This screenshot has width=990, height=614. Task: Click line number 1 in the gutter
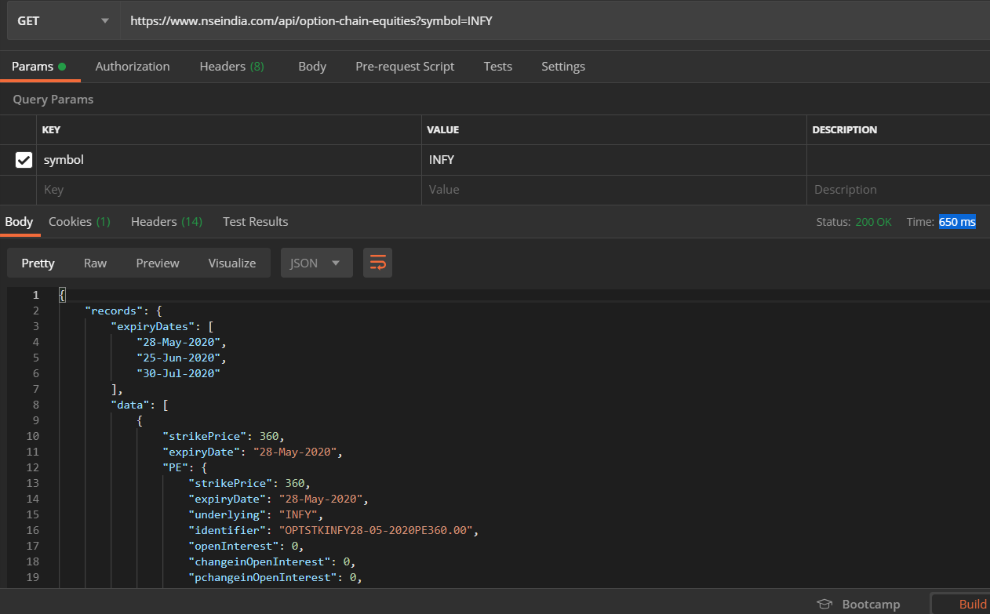[x=35, y=295]
